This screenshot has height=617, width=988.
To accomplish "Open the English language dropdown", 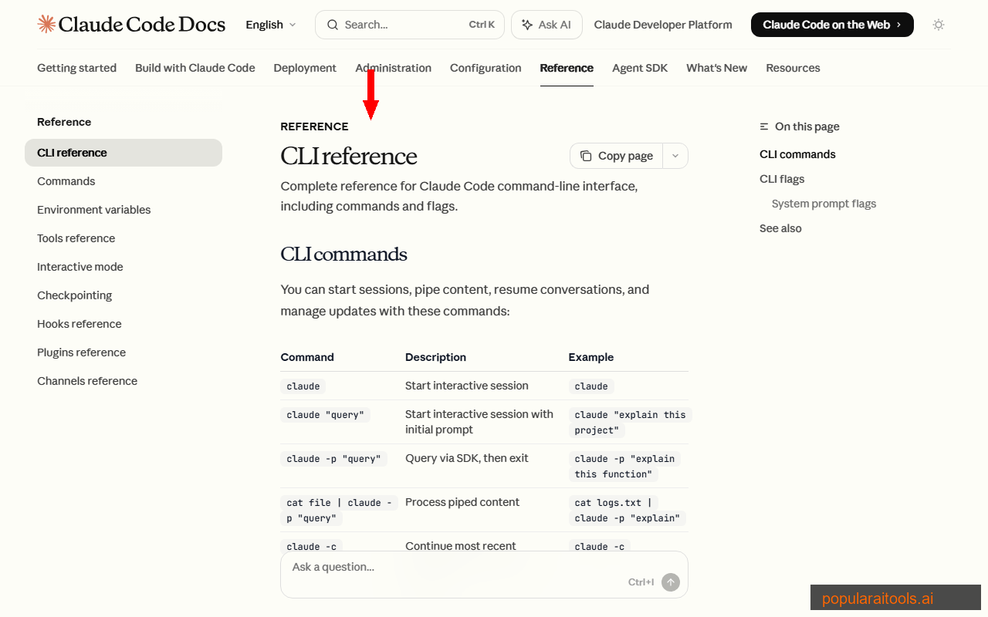I will (x=269, y=25).
